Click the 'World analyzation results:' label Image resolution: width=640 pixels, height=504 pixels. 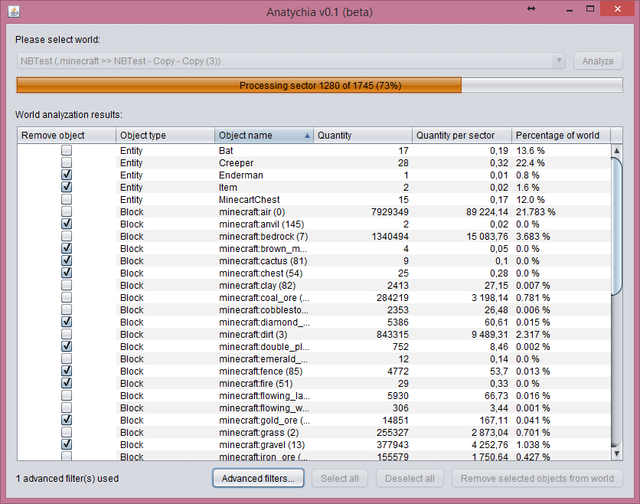(x=69, y=115)
